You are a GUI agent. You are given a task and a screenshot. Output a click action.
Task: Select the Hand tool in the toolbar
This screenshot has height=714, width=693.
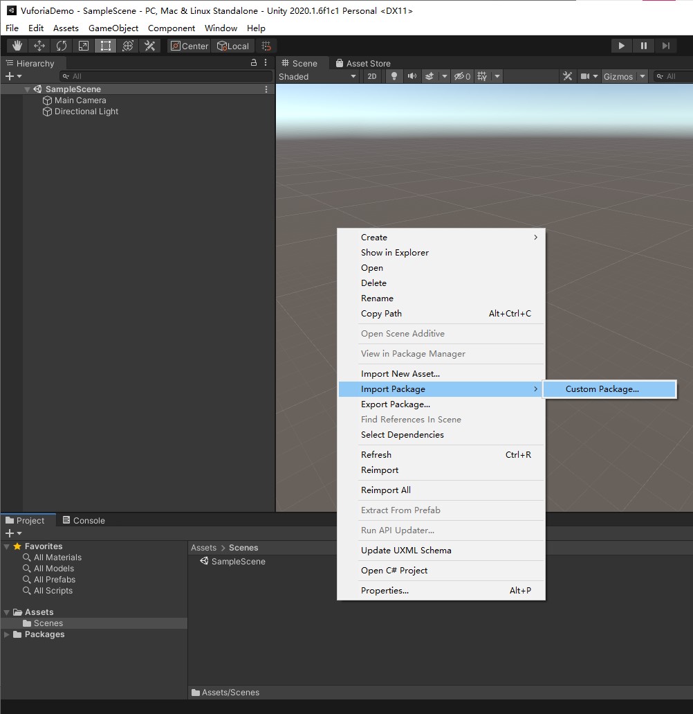17,46
